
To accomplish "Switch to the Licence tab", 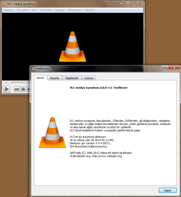I will tap(89, 78).
